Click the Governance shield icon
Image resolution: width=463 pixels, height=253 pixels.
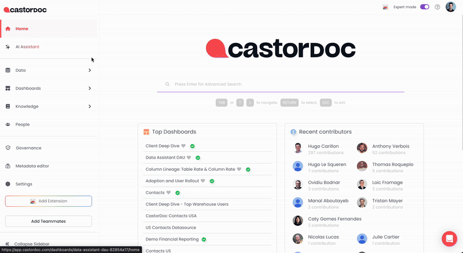click(8, 148)
